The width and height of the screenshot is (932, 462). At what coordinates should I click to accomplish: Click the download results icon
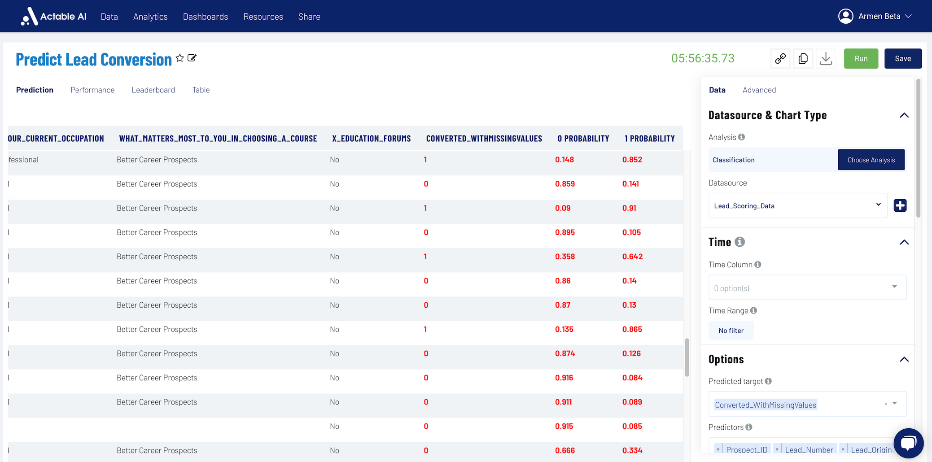(826, 58)
